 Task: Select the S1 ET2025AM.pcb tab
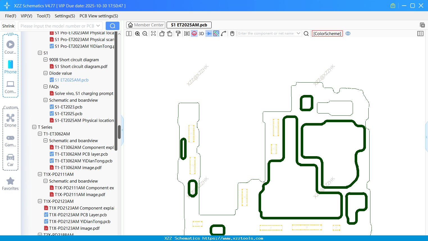(x=189, y=25)
